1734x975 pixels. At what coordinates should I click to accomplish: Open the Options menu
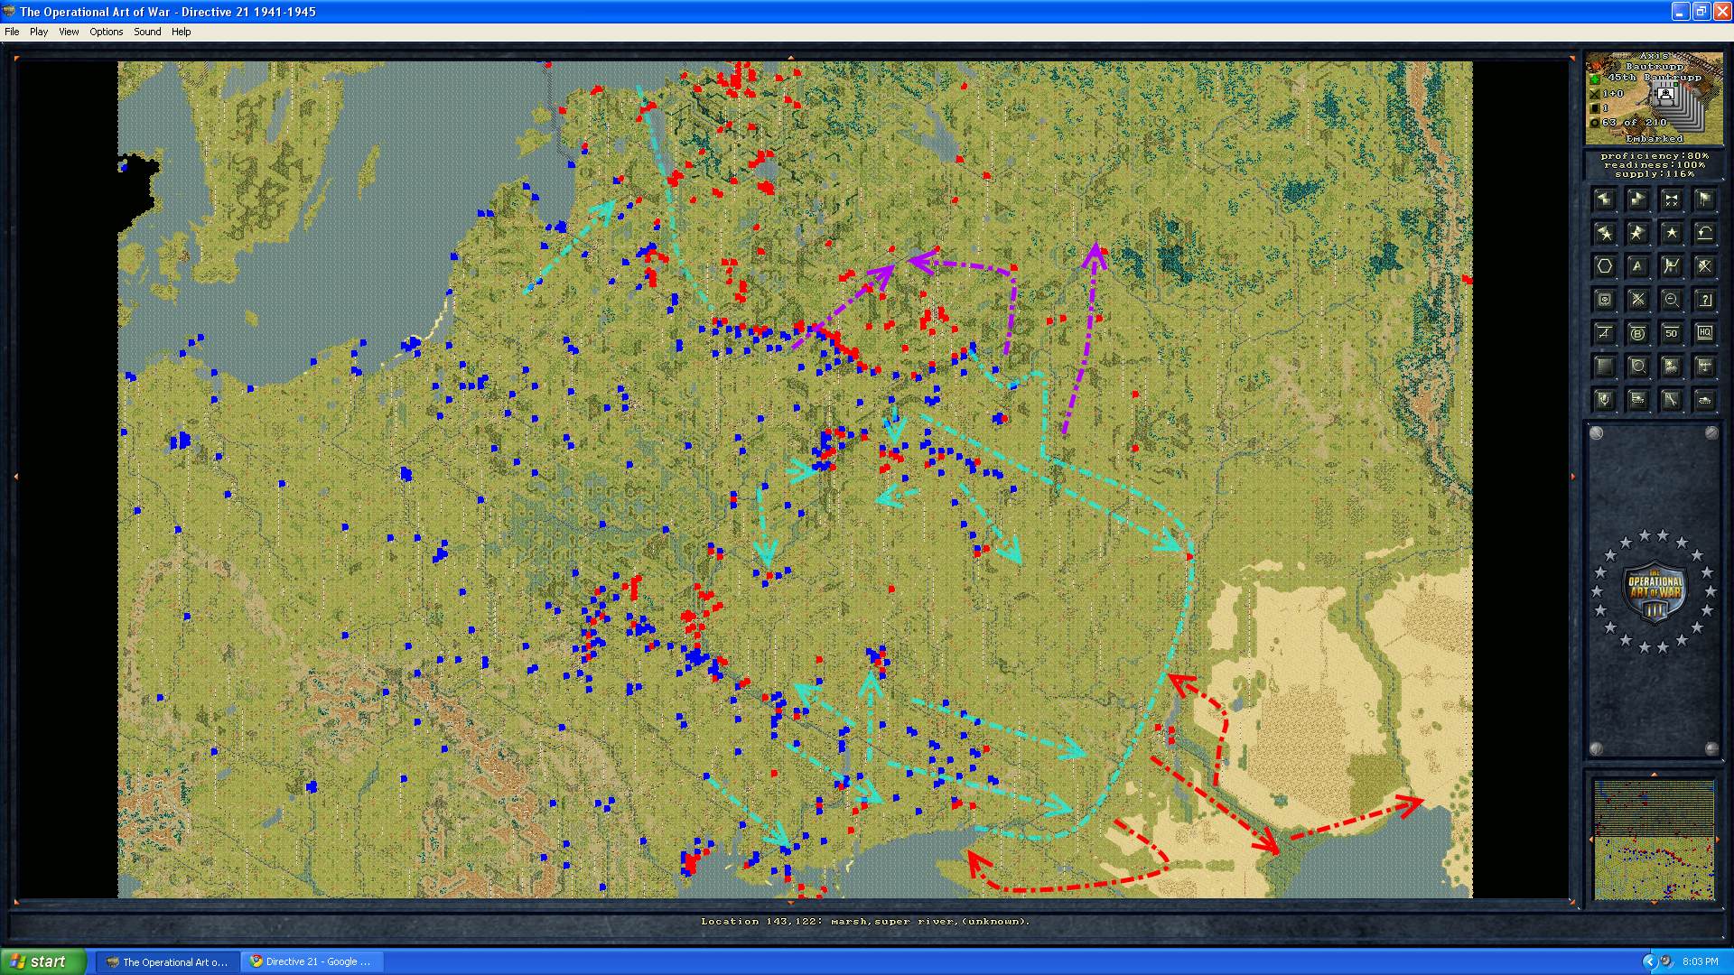106,32
